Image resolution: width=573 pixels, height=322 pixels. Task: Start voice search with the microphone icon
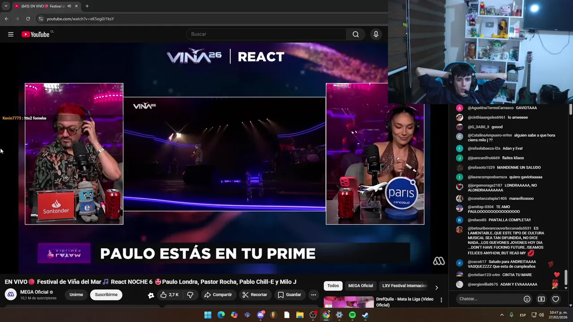click(x=376, y=34)
